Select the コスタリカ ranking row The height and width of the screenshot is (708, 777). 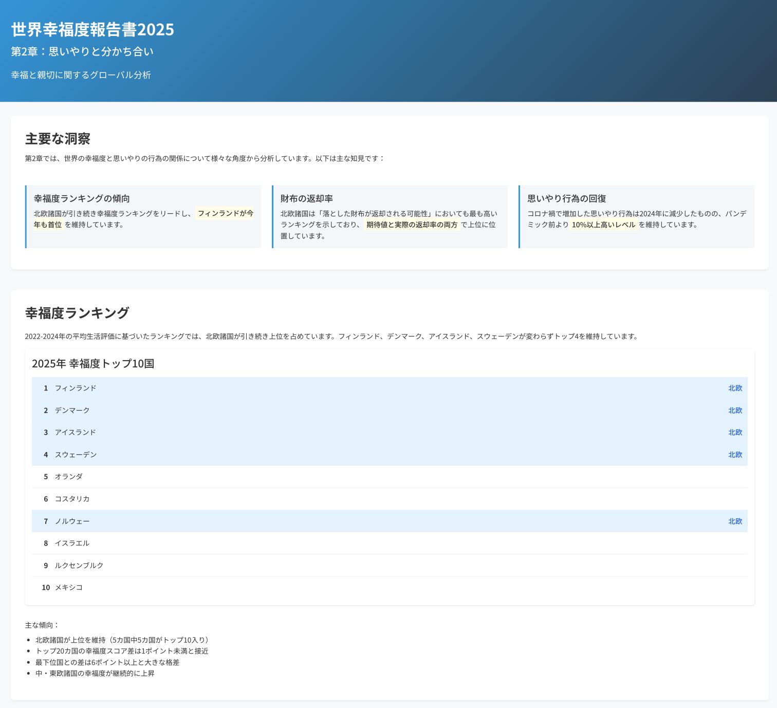click(390, 499)
